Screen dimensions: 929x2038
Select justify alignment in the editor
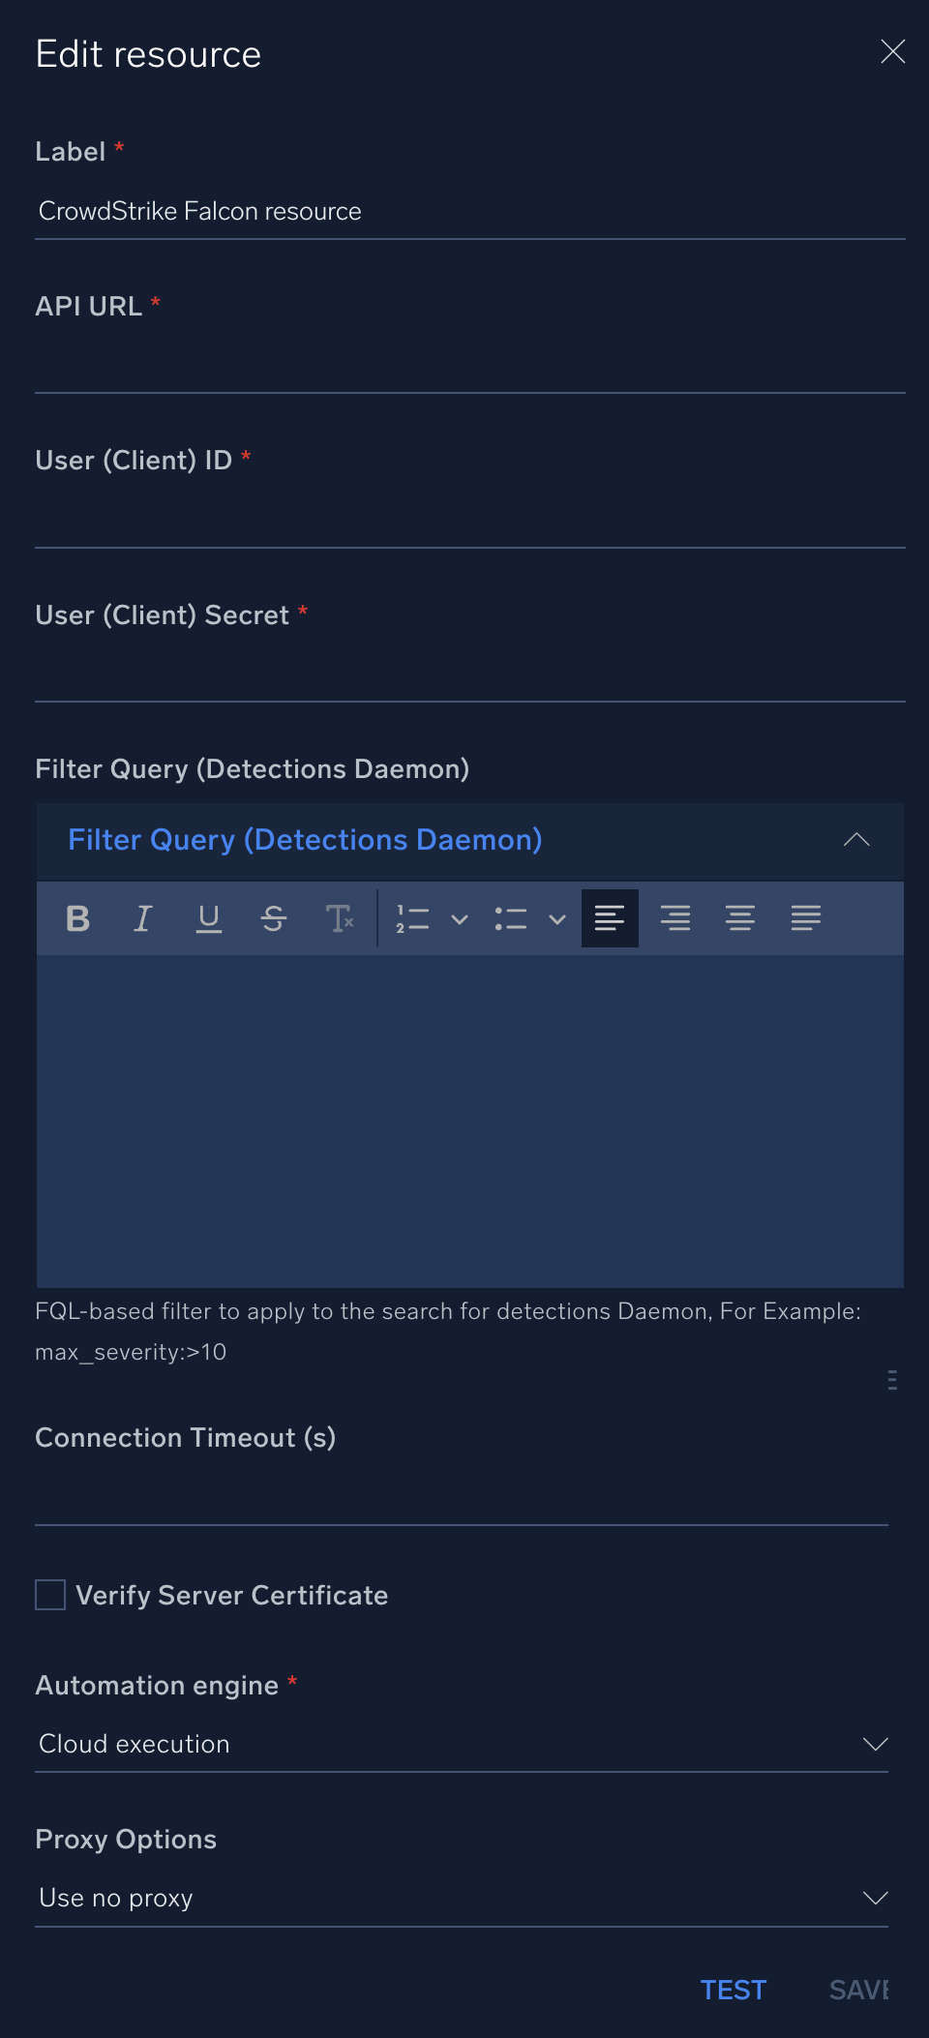(x=806, y=918)
